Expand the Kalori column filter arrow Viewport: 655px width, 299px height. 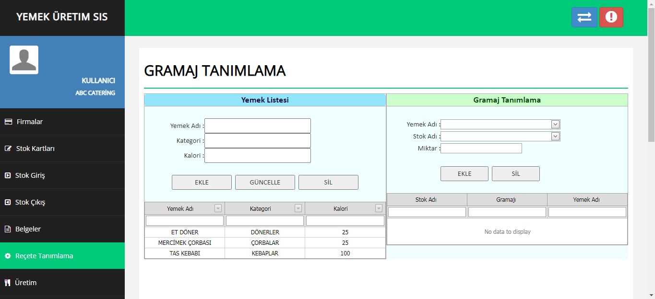[x=379, y=208]
